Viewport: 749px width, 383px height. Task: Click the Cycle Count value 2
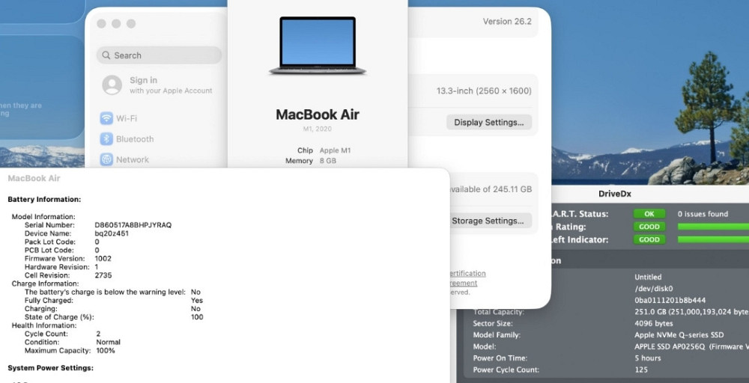point(98,334)
